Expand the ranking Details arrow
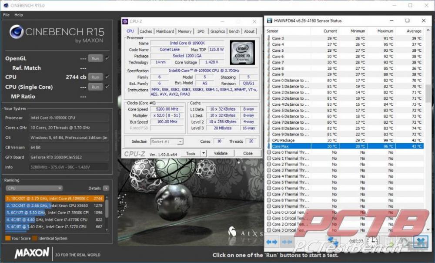Screen dimensions: 435x263 tap(106, 188)
